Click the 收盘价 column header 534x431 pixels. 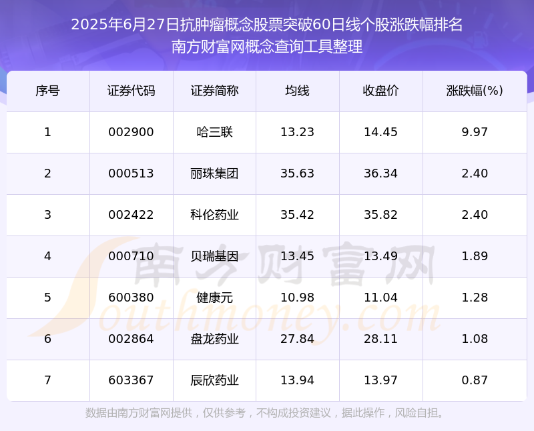pos(380,91)
